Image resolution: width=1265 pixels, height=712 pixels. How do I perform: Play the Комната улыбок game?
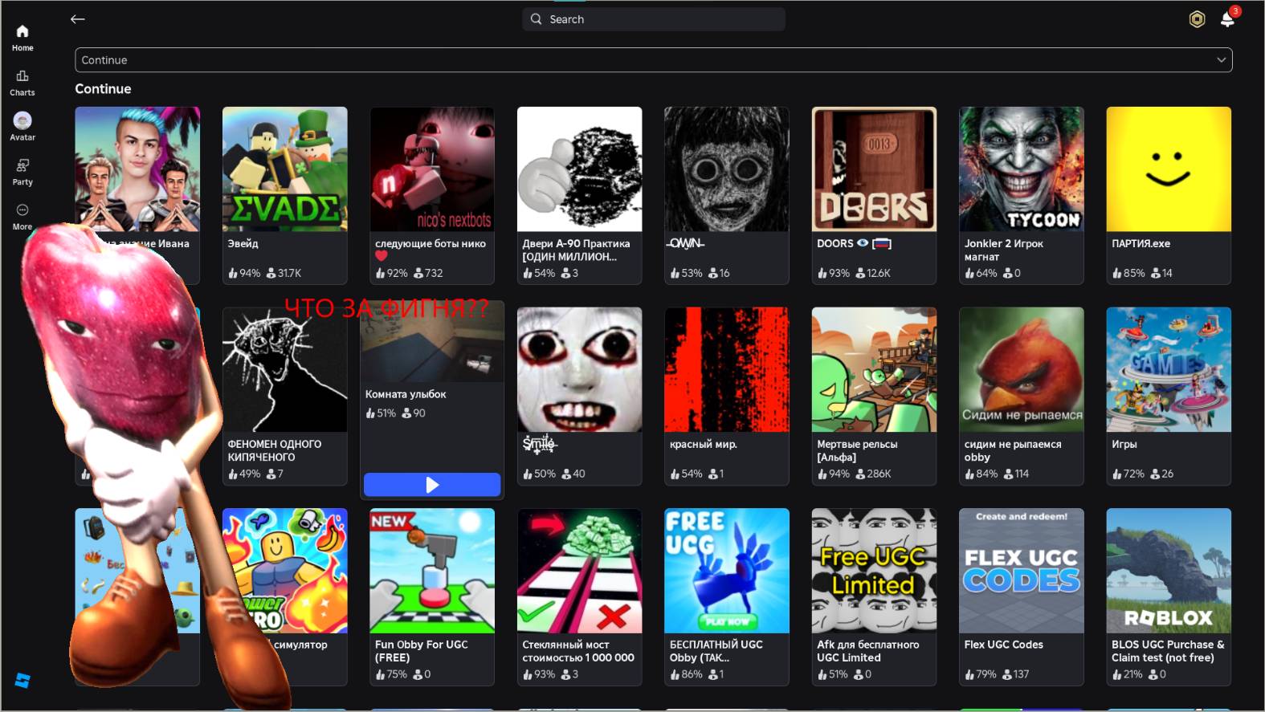pyautogui.click(x=432, y=485)
